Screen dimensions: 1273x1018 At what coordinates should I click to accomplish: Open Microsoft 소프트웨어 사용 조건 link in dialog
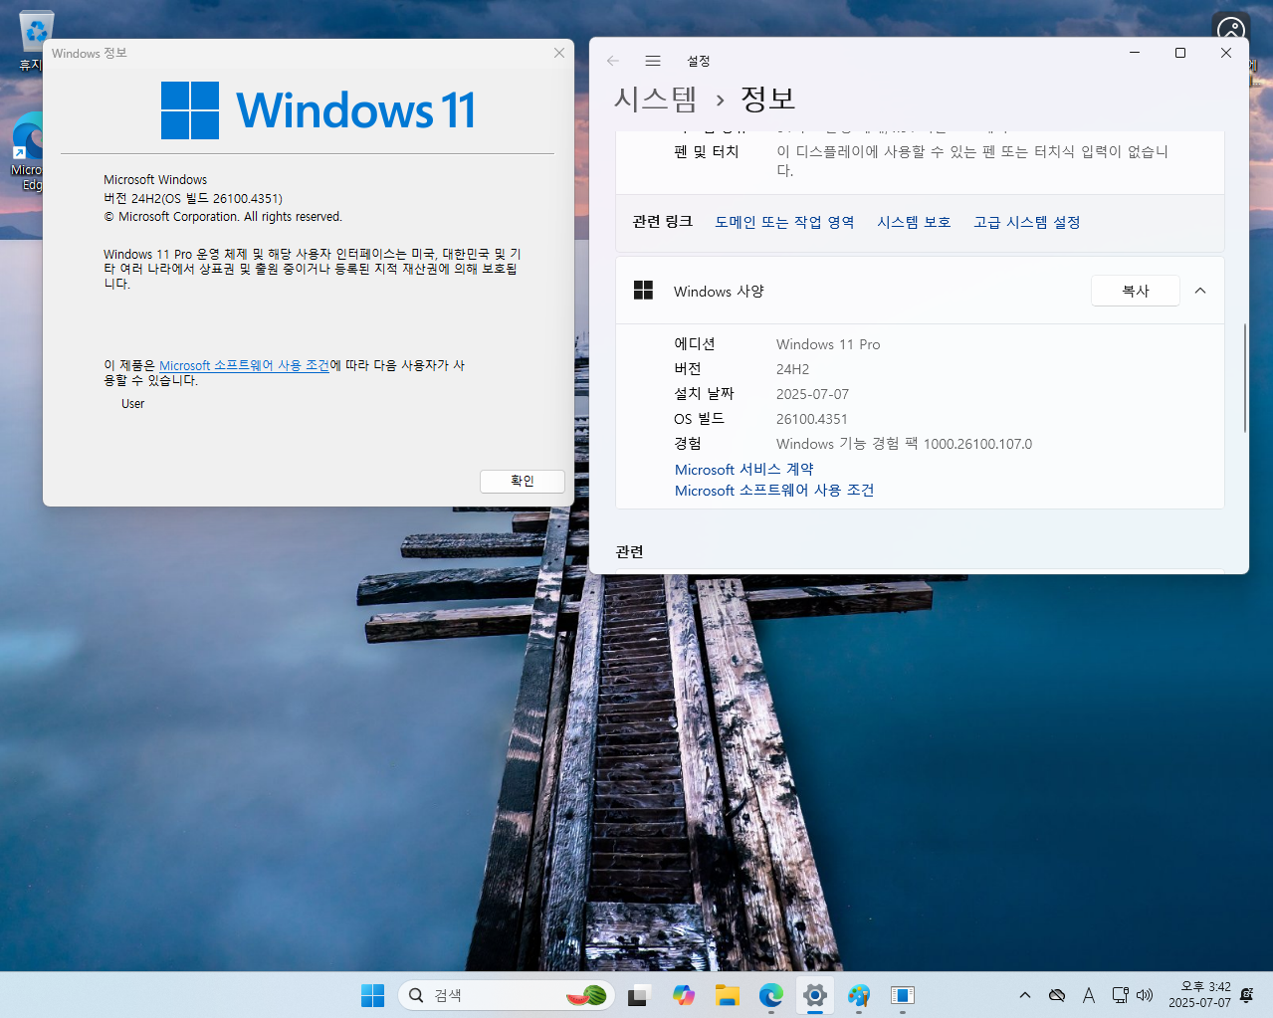244,365
